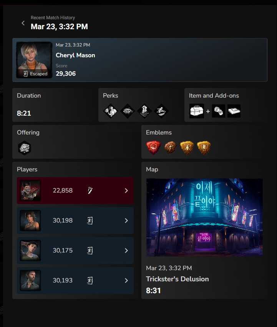Screen dimensions: 277x327
Task: Select the third, gold emblem
Action: pos(187,148)
